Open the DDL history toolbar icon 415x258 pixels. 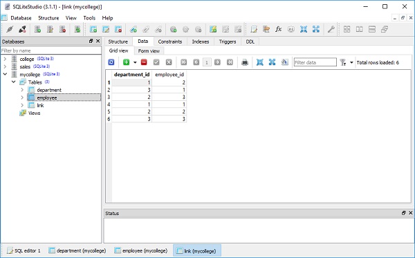tap(266, 29)
